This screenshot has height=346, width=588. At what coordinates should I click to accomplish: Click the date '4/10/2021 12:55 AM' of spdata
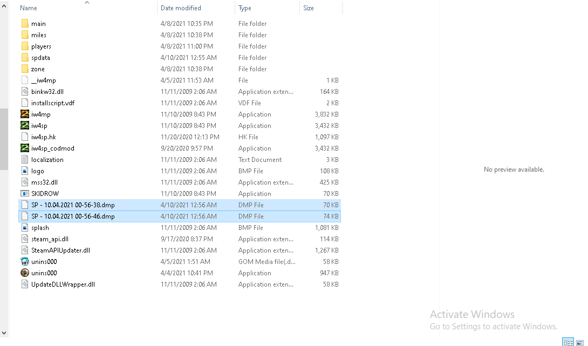tap(189, 57)
